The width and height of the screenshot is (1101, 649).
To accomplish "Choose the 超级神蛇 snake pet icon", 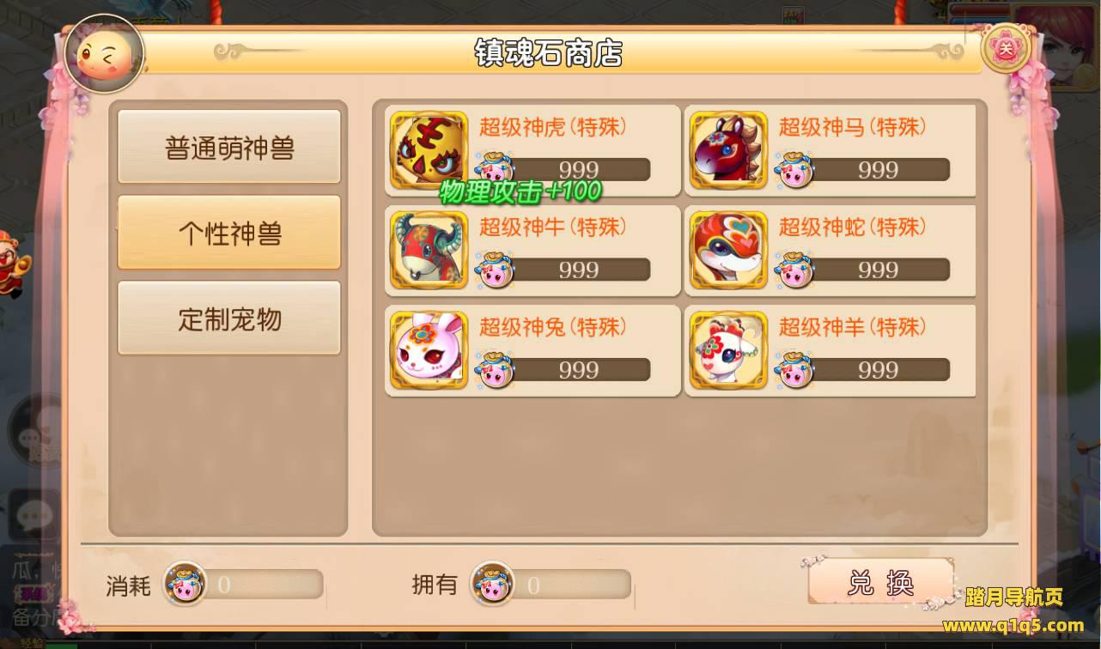I will [728, 251].
